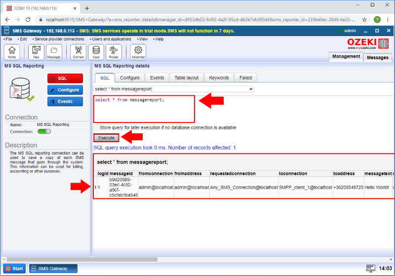This screenshot has height=276, width=395.
Task: Click the toaddress cell +36205548725
Action: (x=348, y=187)
